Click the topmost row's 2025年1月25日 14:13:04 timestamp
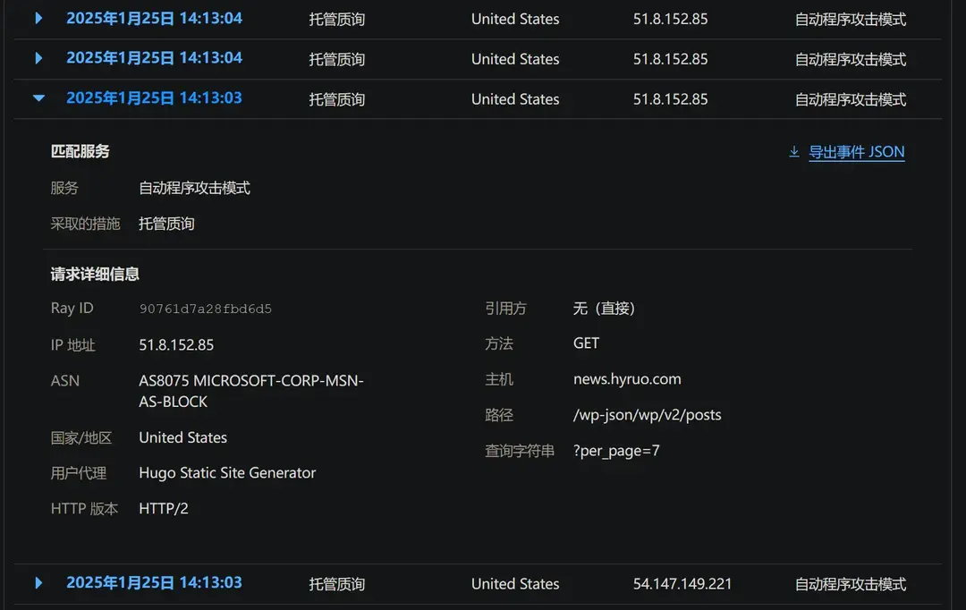The width and height of the screenshot is (966, 610). (154, 18)
